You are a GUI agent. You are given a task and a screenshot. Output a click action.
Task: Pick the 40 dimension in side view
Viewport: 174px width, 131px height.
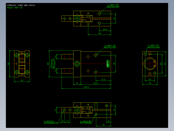click(161, 63)
